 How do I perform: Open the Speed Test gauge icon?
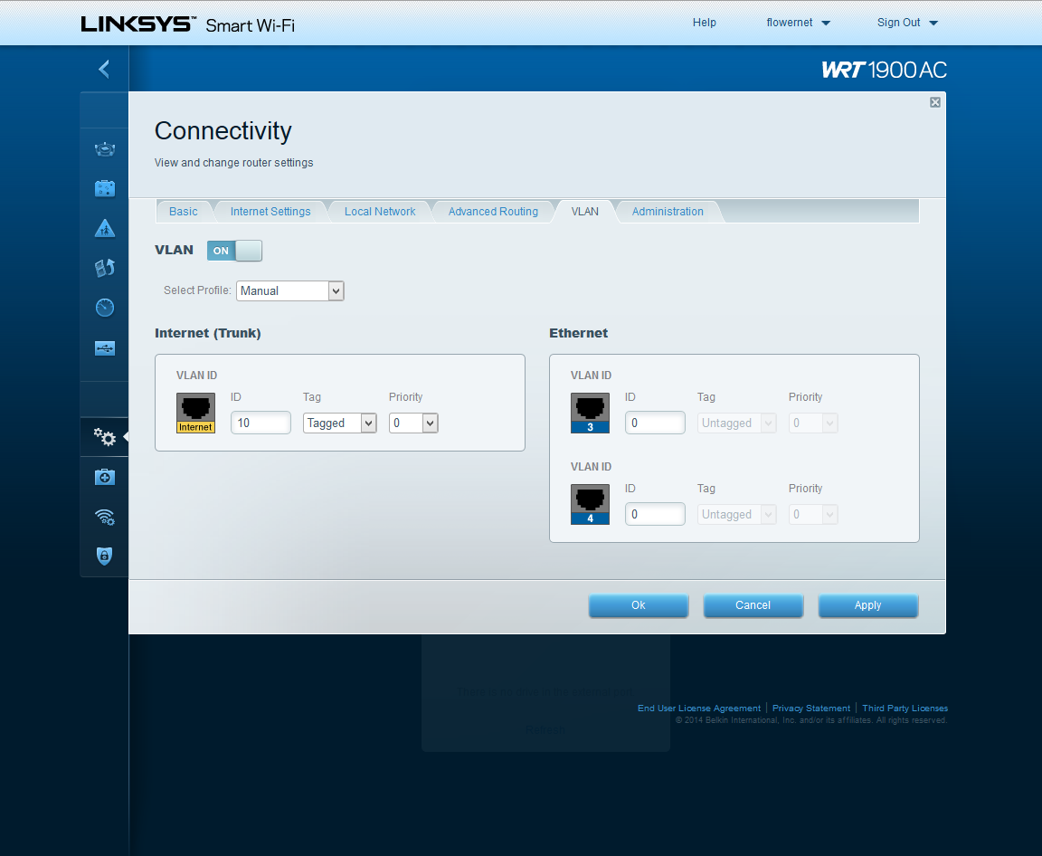[x=105, y=308]
